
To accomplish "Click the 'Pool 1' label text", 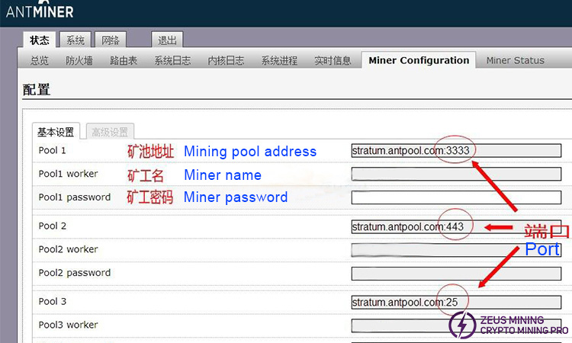I will (52, 150).
